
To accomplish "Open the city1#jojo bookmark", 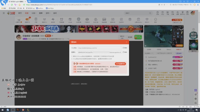I will point(50,8).
